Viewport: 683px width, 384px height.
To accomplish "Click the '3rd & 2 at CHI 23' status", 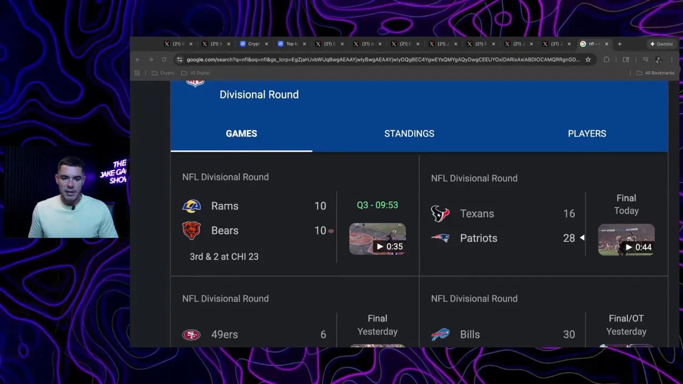I will tap(224, 257).
